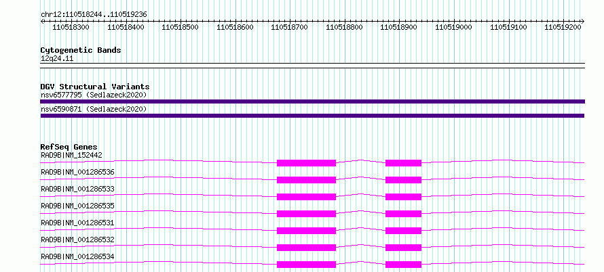604x272 pixels.
Task: Select the wide exon of NM_001286534
Action: click(306, 265)
